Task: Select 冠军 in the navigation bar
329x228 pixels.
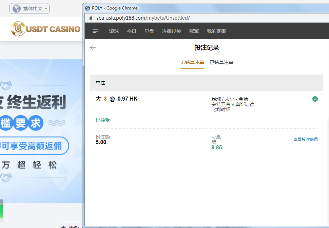Action: pos(194,31)
